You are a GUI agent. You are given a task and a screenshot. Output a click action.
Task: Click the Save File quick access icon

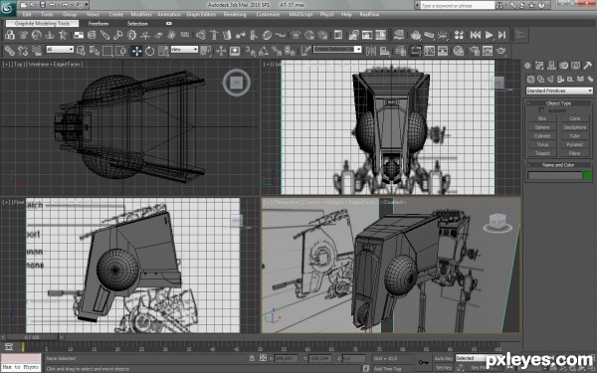tap(43, 5)
